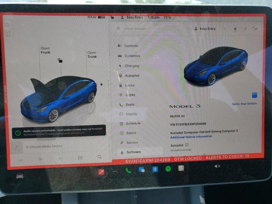Tap the VIN 5YJ3E1EAXNF204268 text
Viewport: 272px width, 204px height.
pos(188,124)
